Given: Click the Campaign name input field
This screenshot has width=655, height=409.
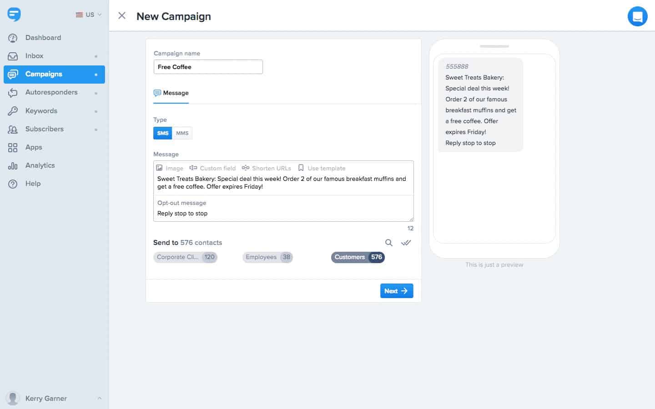Looking at the screenshot, I should [x=208, y=67].
